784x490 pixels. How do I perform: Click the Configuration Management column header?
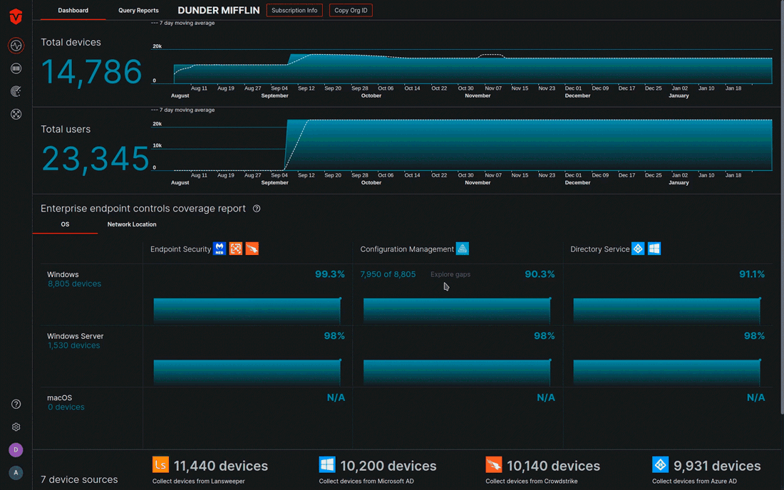point(407,249)
